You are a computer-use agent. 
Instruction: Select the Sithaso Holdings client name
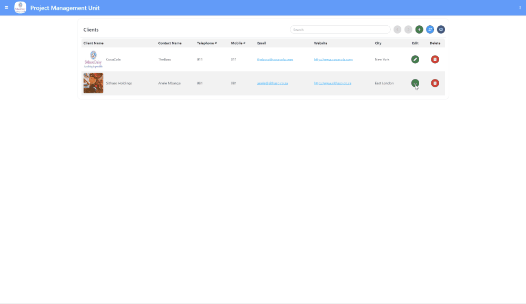pos(119,83)
